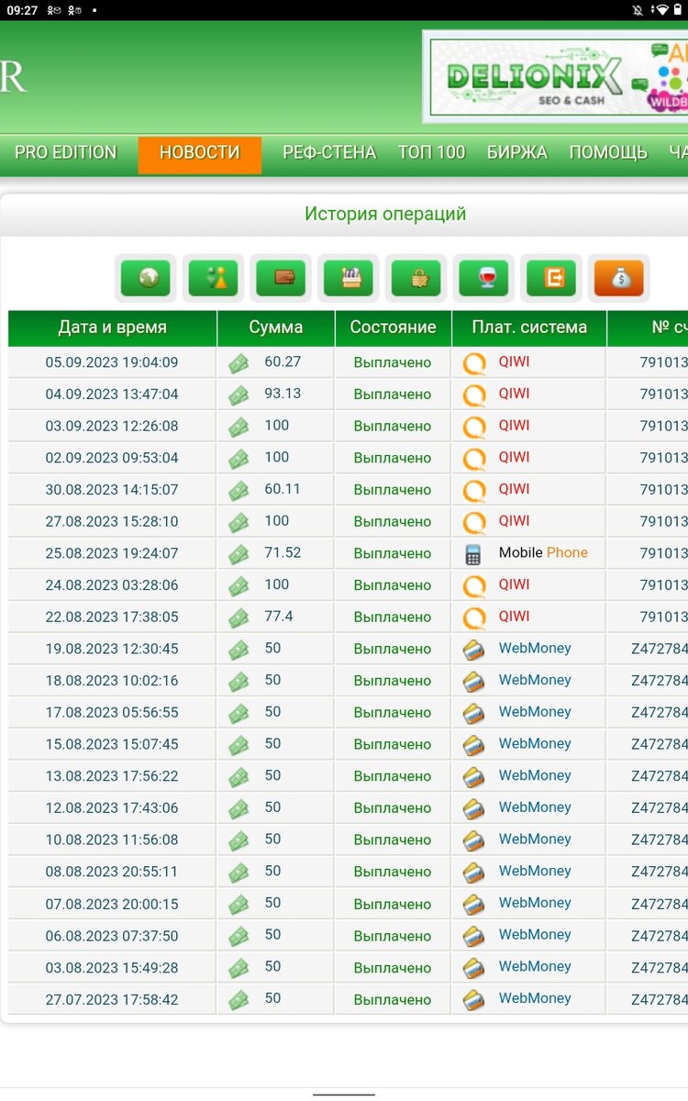Click the Дата и время column header
The height and width of the screenshot is (1101, 688).
pos(113,328)
